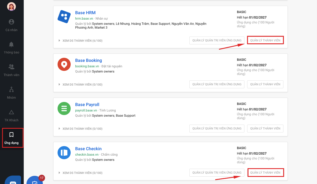
Task: Select the BASIC plan label of Base Booking
Action: click(x=242, y=60)
